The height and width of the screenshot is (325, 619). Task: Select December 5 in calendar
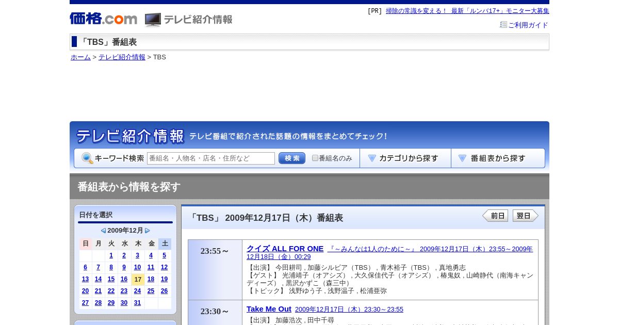point(164,255)
